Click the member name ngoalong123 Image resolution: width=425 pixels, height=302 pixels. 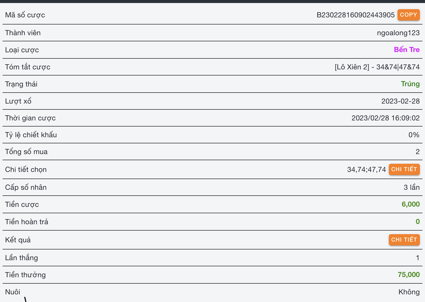click(398, 33)
